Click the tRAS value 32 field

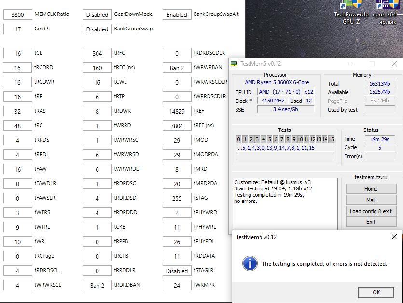(x=18, y=111)
